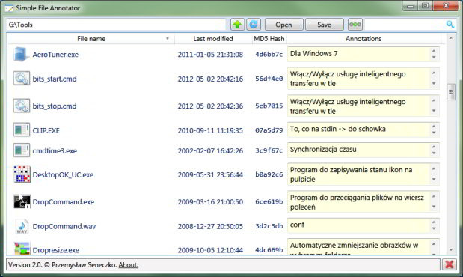
Task: Click the blue refresh icon
Action: point(254,25)
